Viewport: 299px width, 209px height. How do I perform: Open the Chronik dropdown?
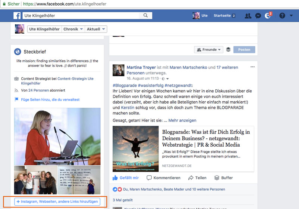click(73, 29)
